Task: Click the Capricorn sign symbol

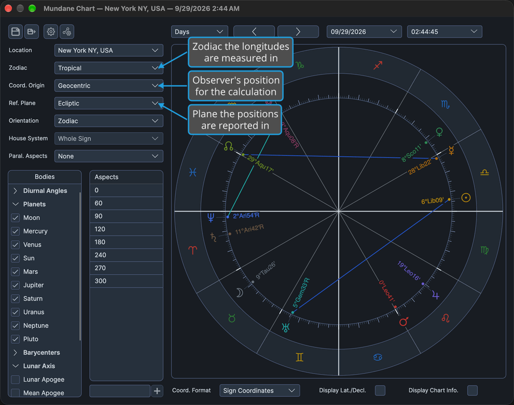Action: coord(300,65)
